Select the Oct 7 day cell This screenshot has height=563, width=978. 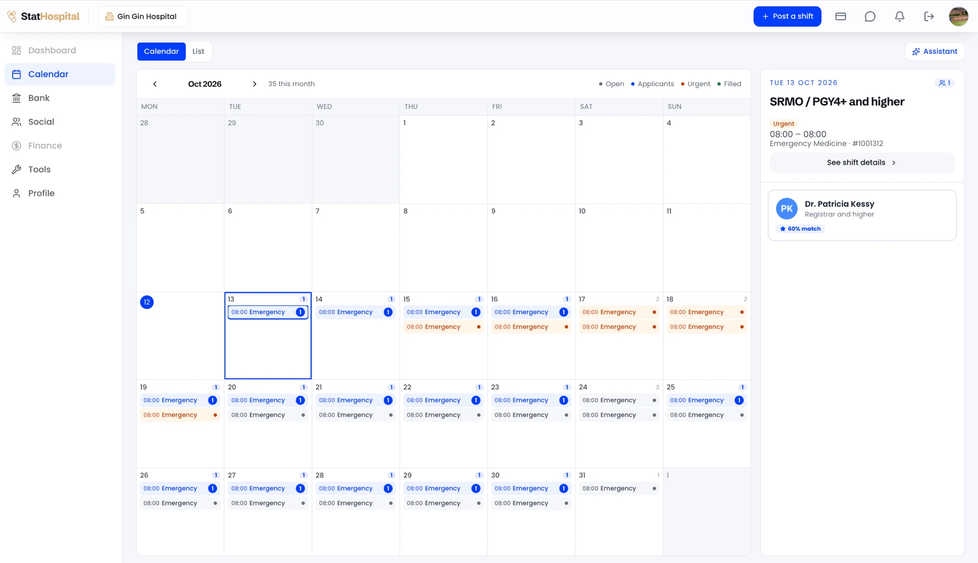(356, 247)
